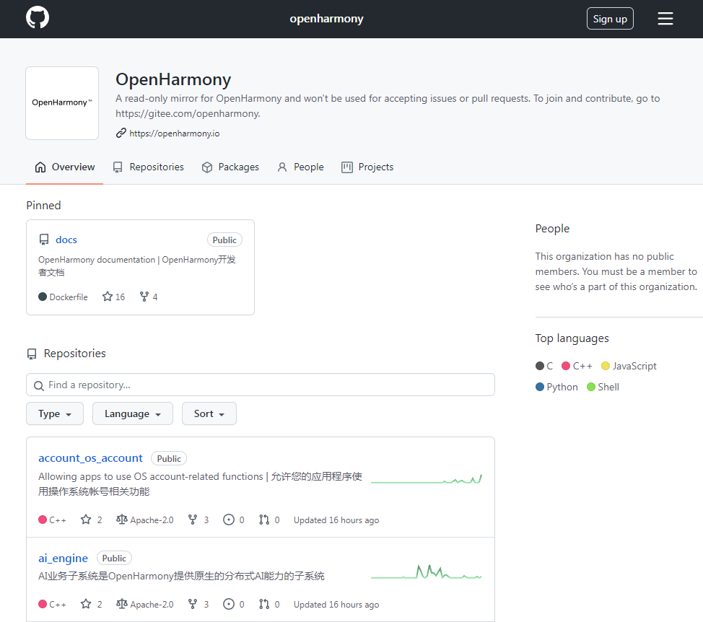Click the account_os_account activity sparkline
The image size is (703, 622).
[x=427, y=480]
